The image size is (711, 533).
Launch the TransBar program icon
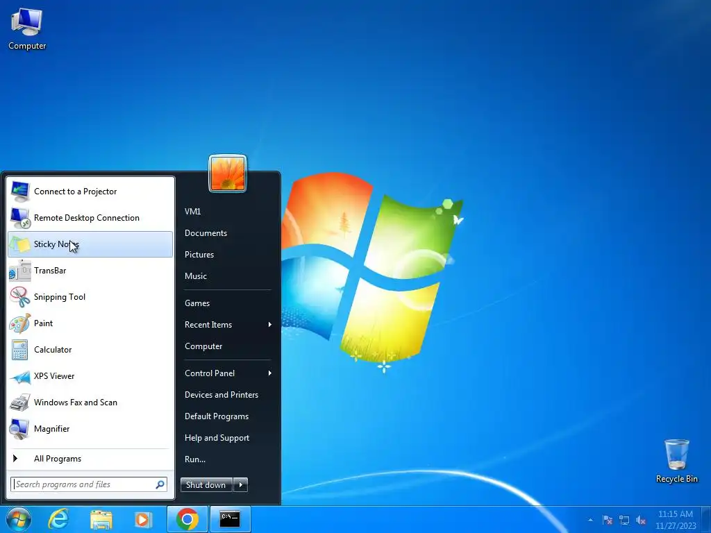tap(20, 271)
